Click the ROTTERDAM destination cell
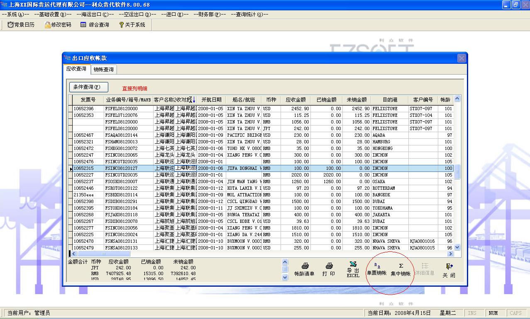The image size is (530, 319). [x=390, y=188]
